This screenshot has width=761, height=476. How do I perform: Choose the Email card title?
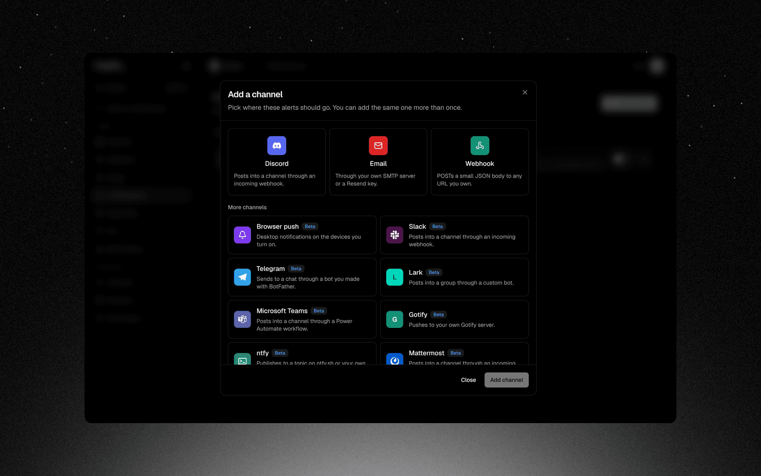tap(378, 164)
